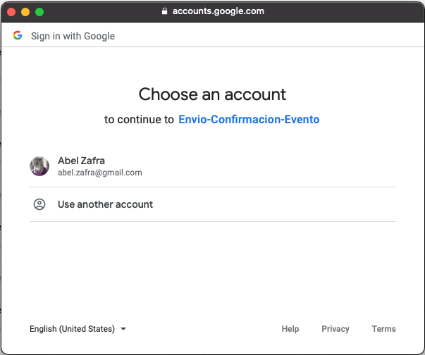Click the lock icon beside accounts.google.com
This screenshot has width=425, height=355.
164,11
